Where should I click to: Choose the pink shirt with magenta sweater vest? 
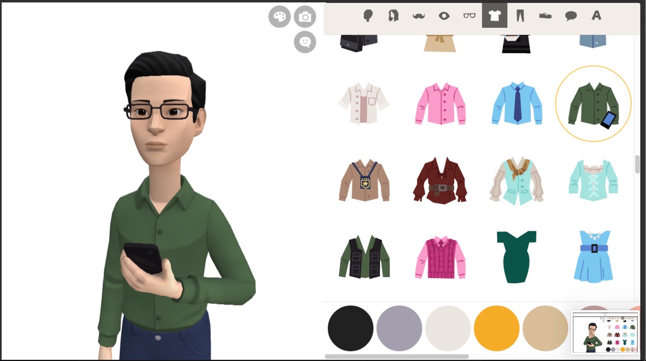[x=440, y=256]
